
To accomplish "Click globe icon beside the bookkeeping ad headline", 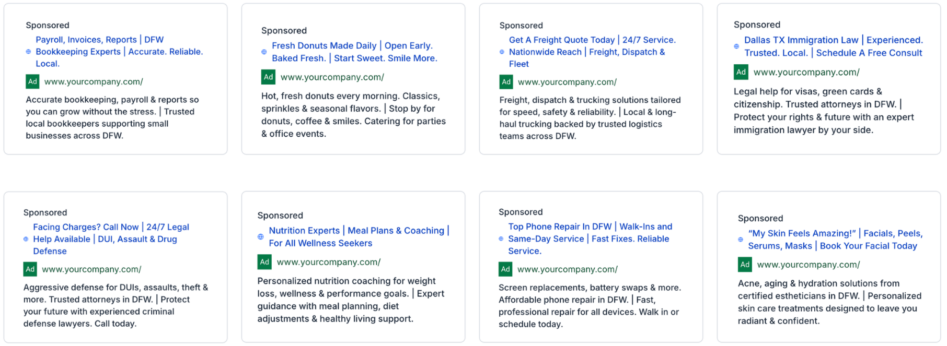I will pyautogui.click(x=28, y=52).
